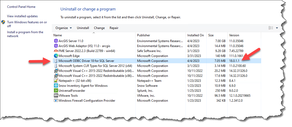
Task: Sort programs by Name column header
Action: click(x=58, y=35)
